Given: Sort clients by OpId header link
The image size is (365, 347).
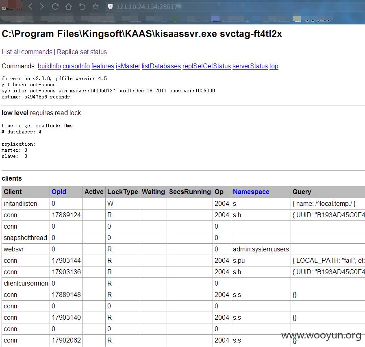Looking at the screenshot, I should pyautogui.click(x=59, y=192).
